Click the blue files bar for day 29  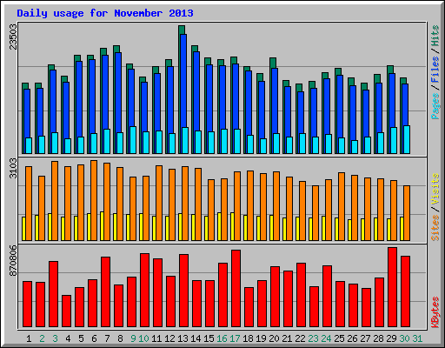pyautogui.click(x=392, y=100)
